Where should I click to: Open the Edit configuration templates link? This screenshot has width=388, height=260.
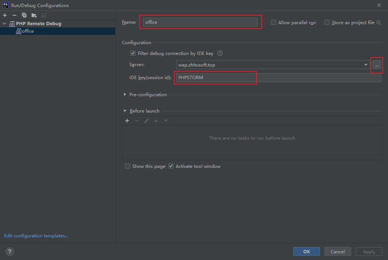36,236
